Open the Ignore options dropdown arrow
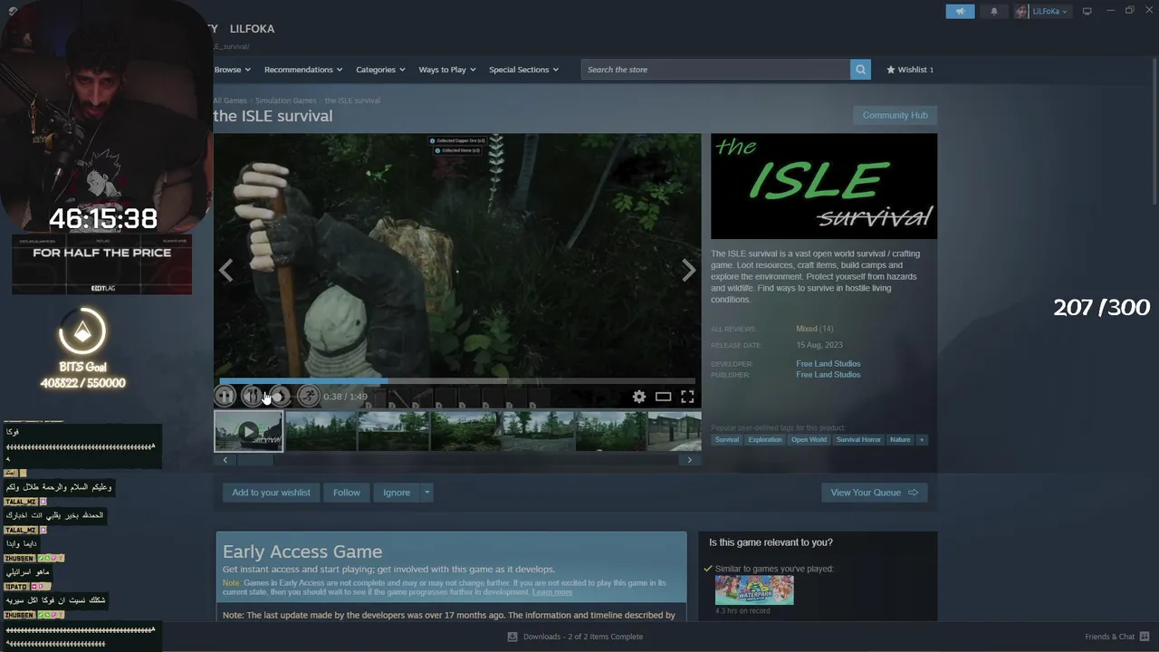This screenshot has width=1159, height=652. 427,493
